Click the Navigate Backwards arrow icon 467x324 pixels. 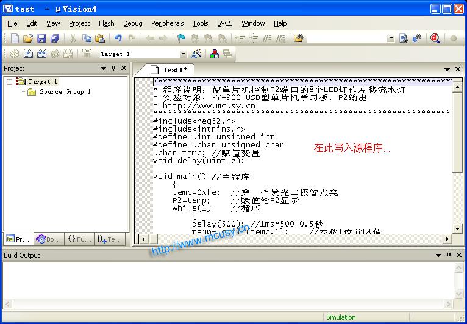click(150, 38)
